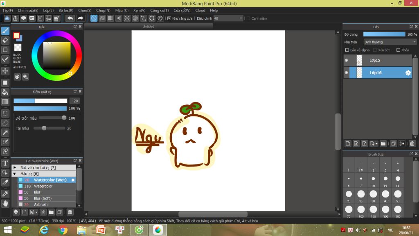Click foreground color swatch
Image resolution: width=419 pixels, height=236 pixels.
tap(16, 35)
